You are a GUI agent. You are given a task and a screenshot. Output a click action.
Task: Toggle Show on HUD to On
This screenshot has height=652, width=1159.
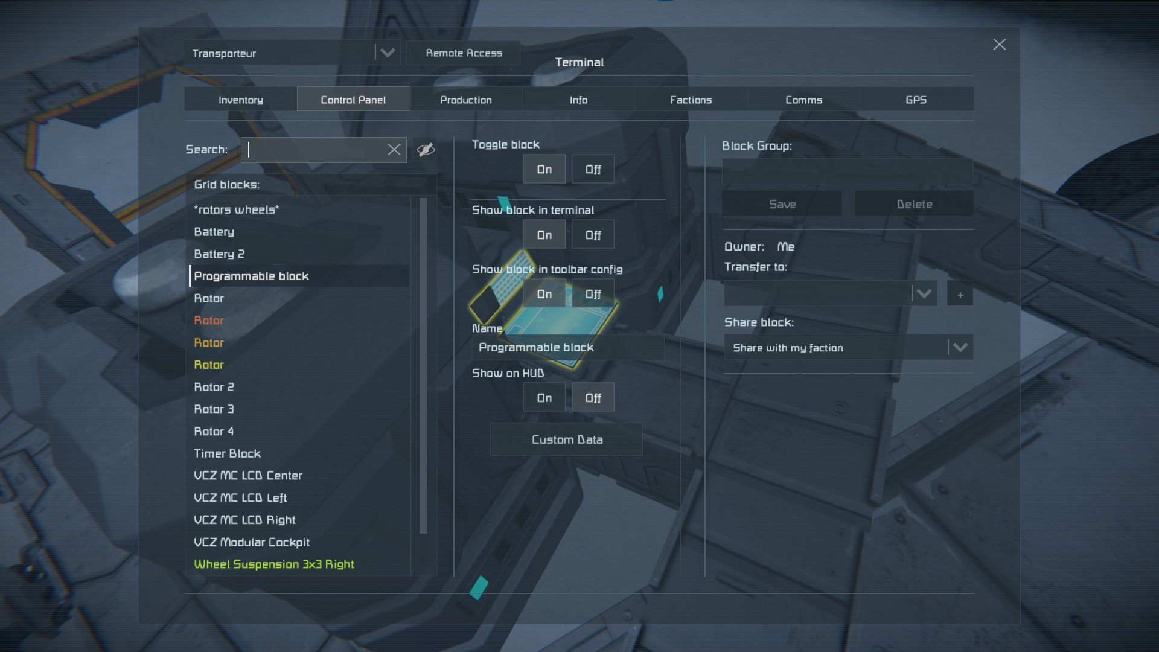tap(544, 397)
